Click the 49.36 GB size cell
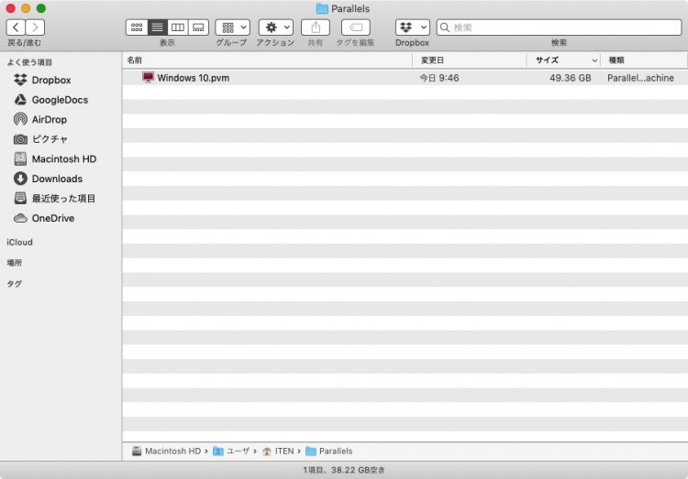 [571, 78]
